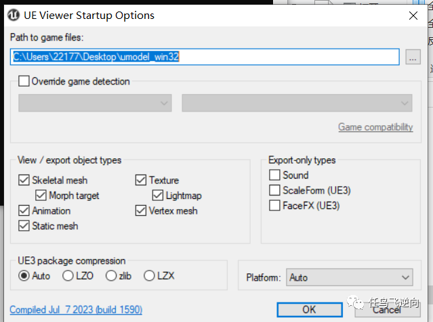Click the Path to game files field
Viewport: 433px width, 322px height.
(205, 57)
